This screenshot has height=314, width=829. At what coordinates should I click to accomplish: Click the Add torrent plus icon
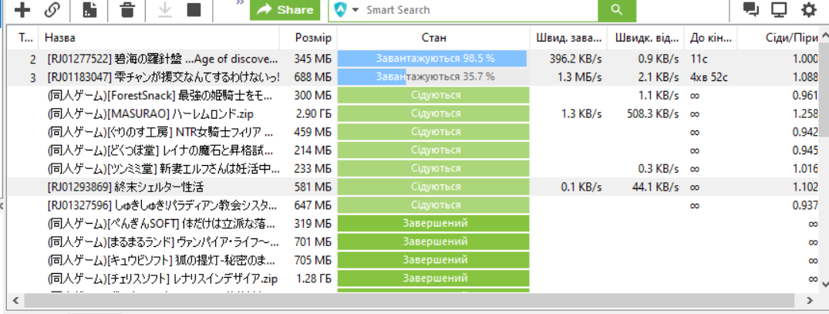22,9
